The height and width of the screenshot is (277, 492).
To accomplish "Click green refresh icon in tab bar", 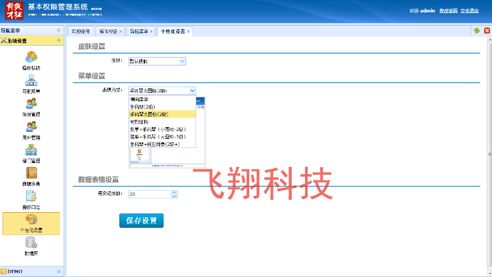I will (x=476, y=31).
